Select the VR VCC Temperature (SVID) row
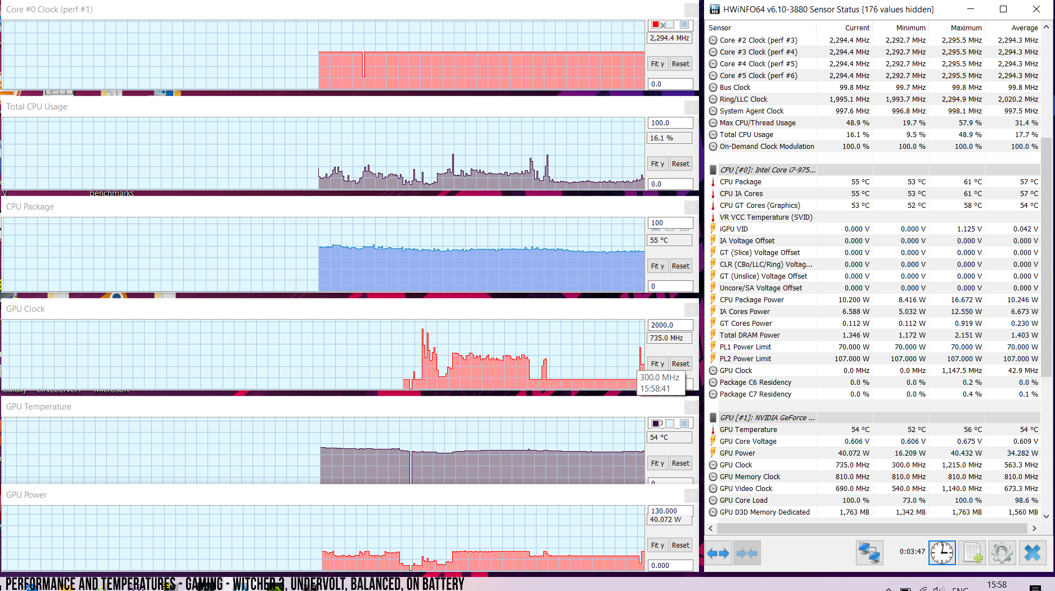This screenshot has width=1055, height=591. pyautogui.click(x=873, y=217)
